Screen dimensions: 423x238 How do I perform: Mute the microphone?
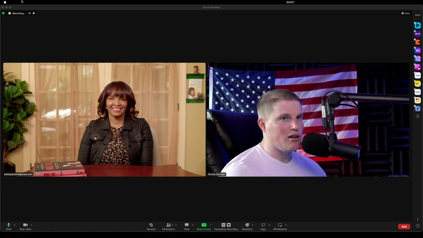[8, 226]
